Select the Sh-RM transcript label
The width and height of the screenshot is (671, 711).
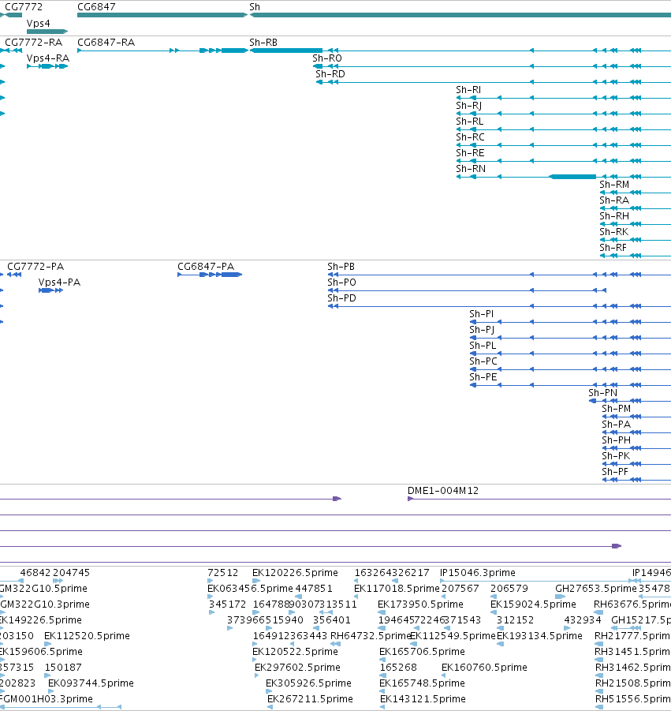point(614,185)
